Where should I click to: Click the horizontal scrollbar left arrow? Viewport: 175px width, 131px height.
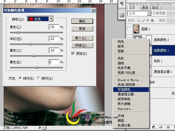(x=44, y=128)
